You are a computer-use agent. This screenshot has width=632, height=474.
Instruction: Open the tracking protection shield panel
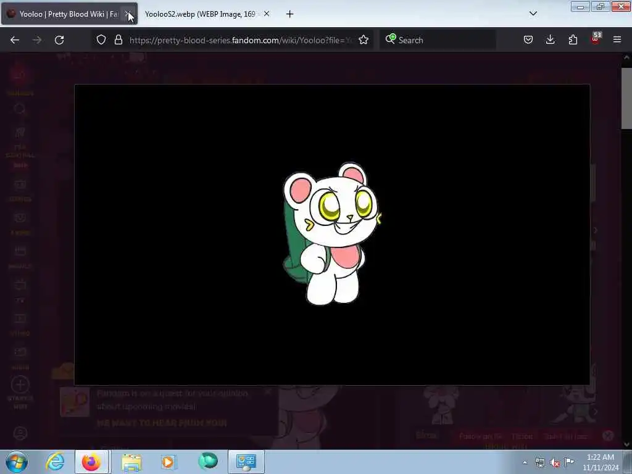(101, 40)
